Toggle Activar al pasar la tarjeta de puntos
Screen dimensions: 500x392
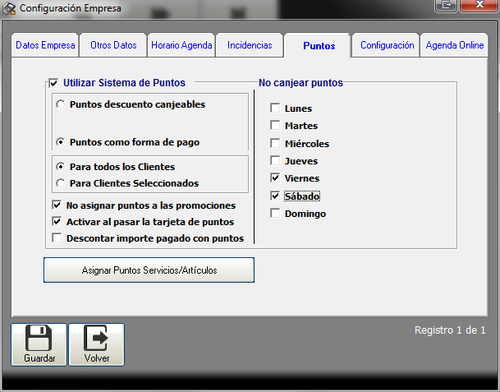pos(57,222)
